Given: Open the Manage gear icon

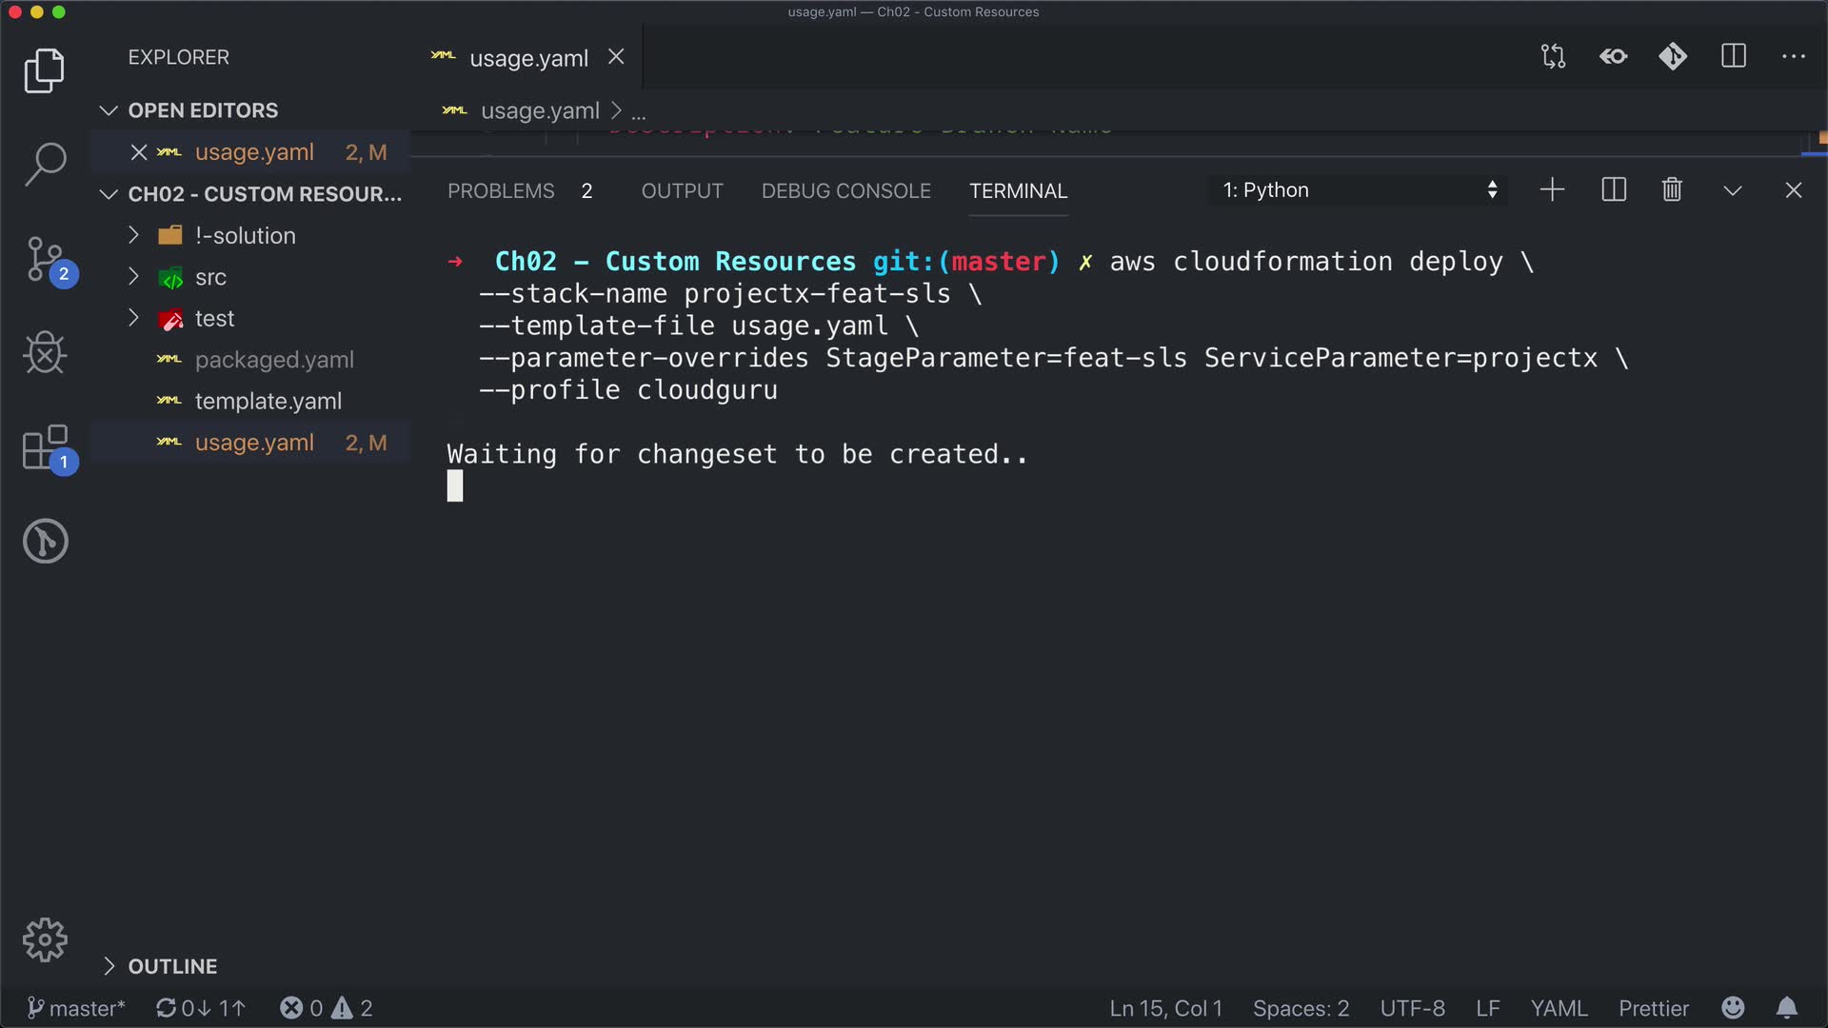Looking at the screenshot, I should (x=45, y=940).
